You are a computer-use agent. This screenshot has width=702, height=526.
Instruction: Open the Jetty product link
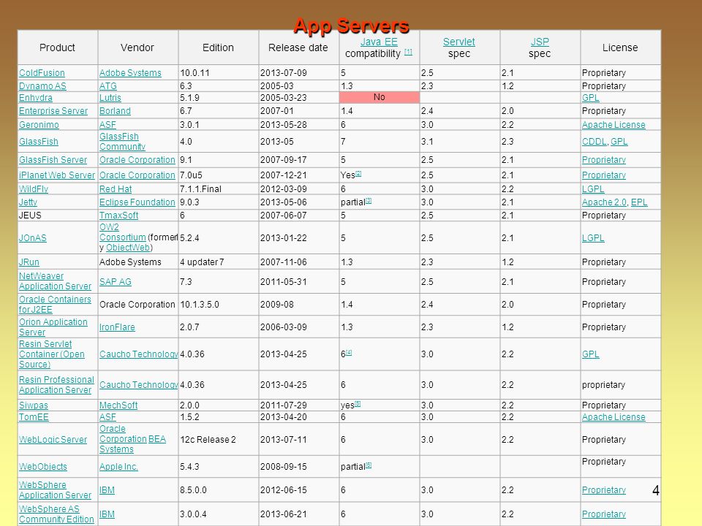pos(28,202)
